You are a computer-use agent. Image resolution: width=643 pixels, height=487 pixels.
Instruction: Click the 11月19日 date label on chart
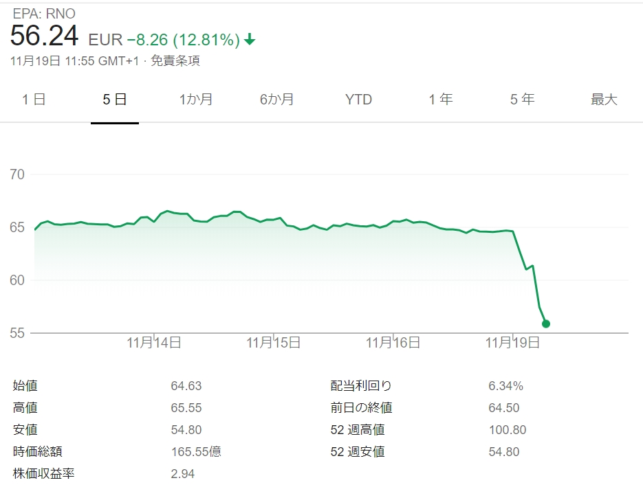pyautogui.click(x=512, y=343)
